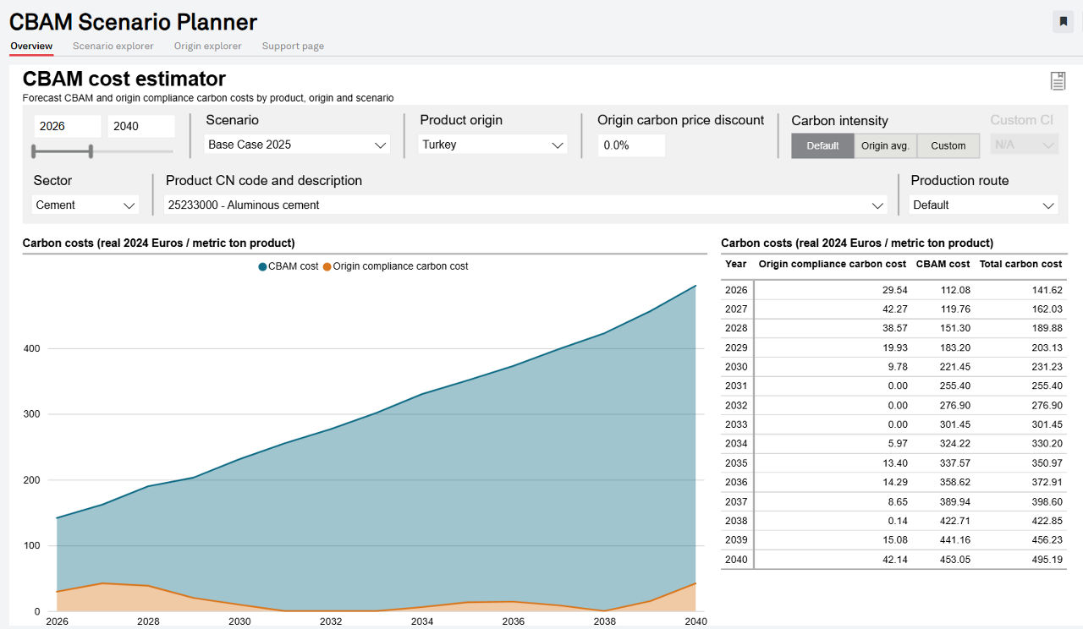Go to Origin explorer tab

tap(208, 46)
